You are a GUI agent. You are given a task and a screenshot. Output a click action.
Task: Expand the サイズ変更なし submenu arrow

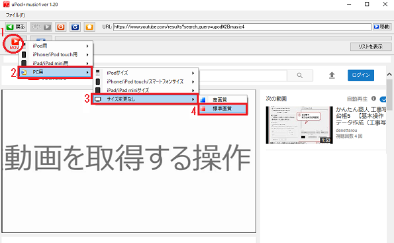point(193,99)
